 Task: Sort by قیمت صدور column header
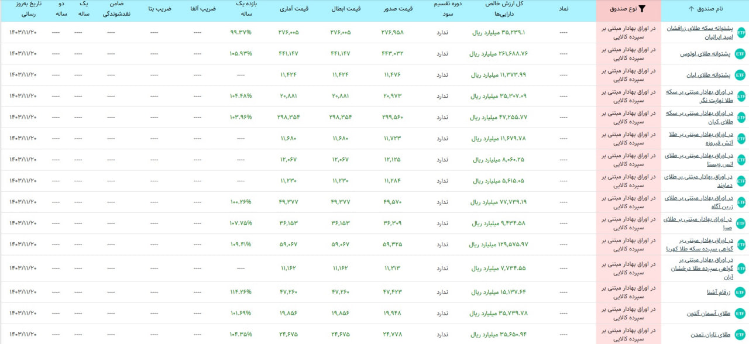[x=398, y=9]
